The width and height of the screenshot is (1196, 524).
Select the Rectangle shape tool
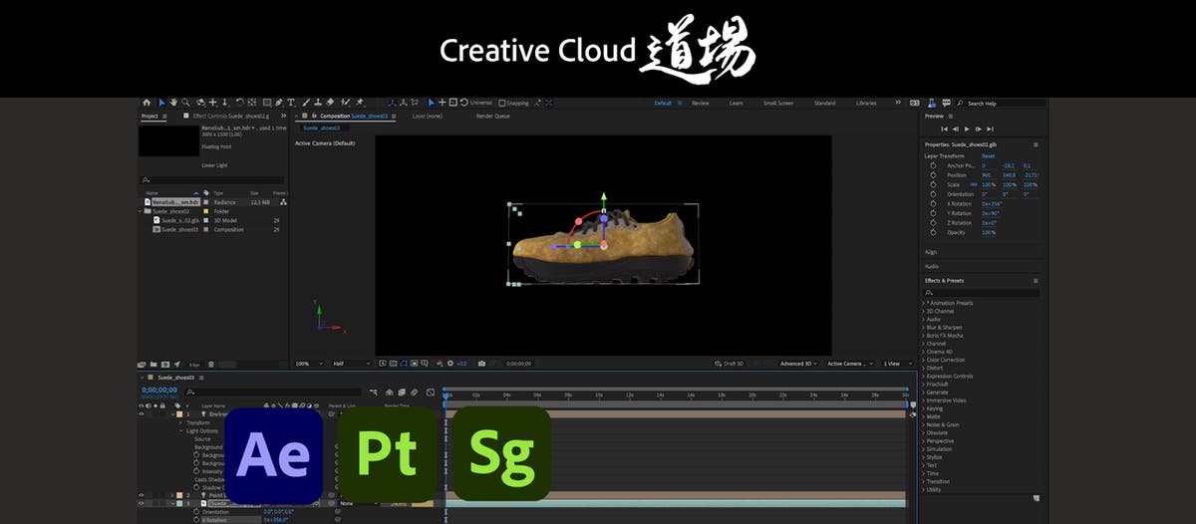coord(265,103)
